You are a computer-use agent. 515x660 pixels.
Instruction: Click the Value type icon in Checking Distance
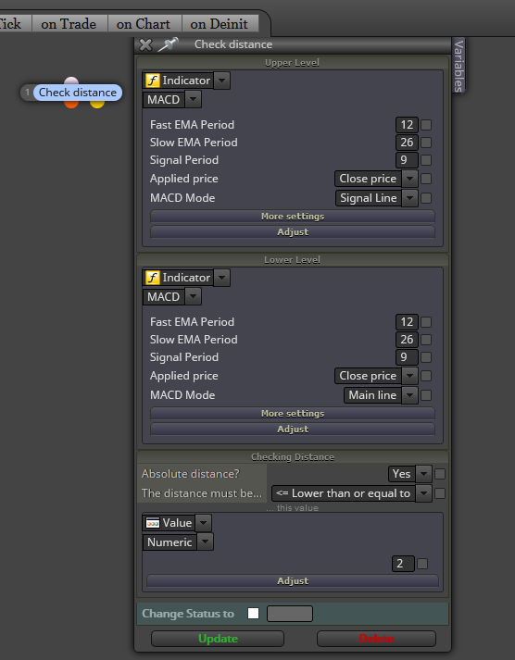(153, 523)
